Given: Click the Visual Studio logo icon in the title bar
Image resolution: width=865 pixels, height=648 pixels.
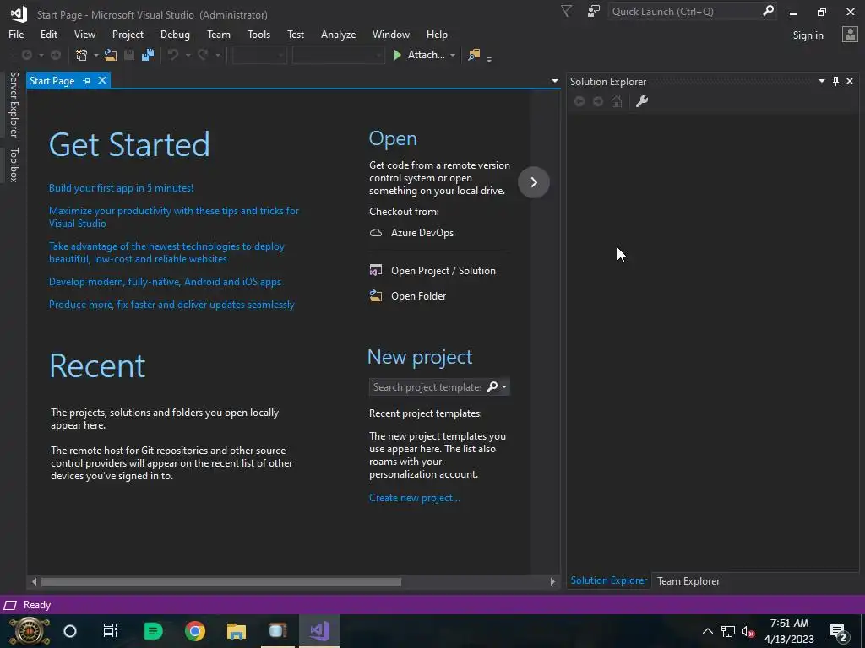Looking at the screenshot, I should tap(19, 13).
